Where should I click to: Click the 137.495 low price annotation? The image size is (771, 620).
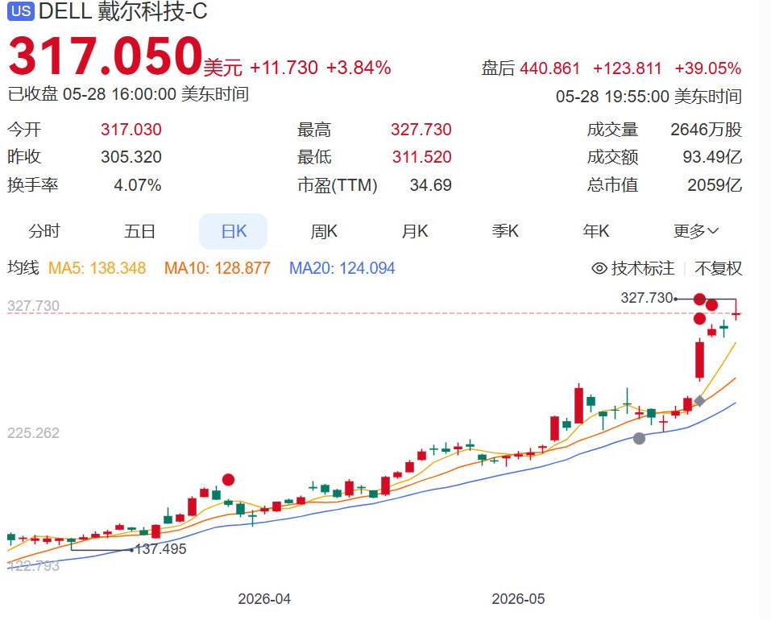(161, 549)
